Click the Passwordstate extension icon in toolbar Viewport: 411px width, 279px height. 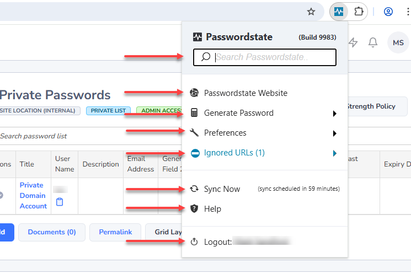click(x=338, y=12)
